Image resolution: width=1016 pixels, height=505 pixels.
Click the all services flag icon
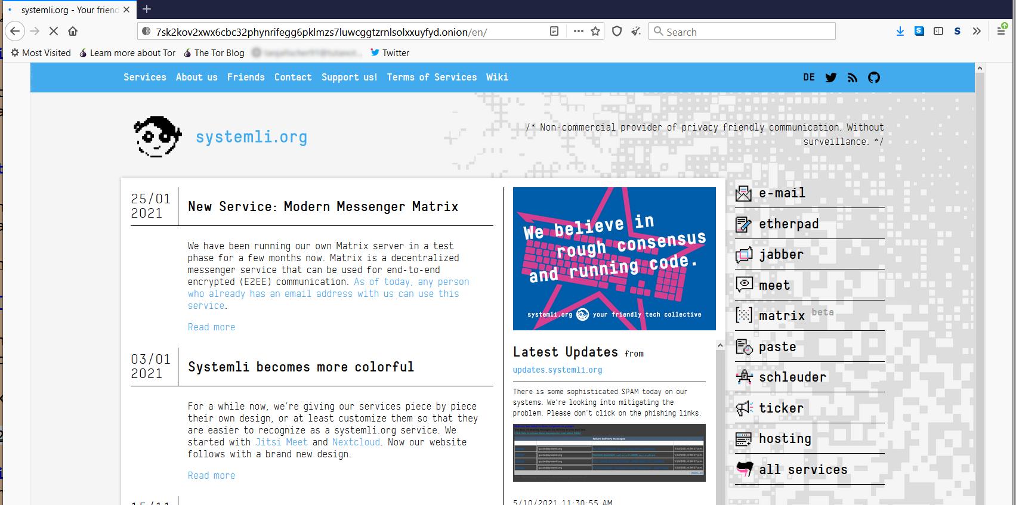pyautogui.click(x=743, y=469)
